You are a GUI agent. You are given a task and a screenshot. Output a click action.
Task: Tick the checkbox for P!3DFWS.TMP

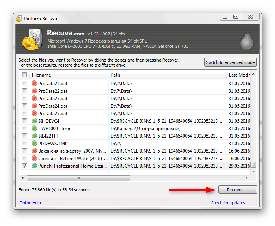pos(24,143)
